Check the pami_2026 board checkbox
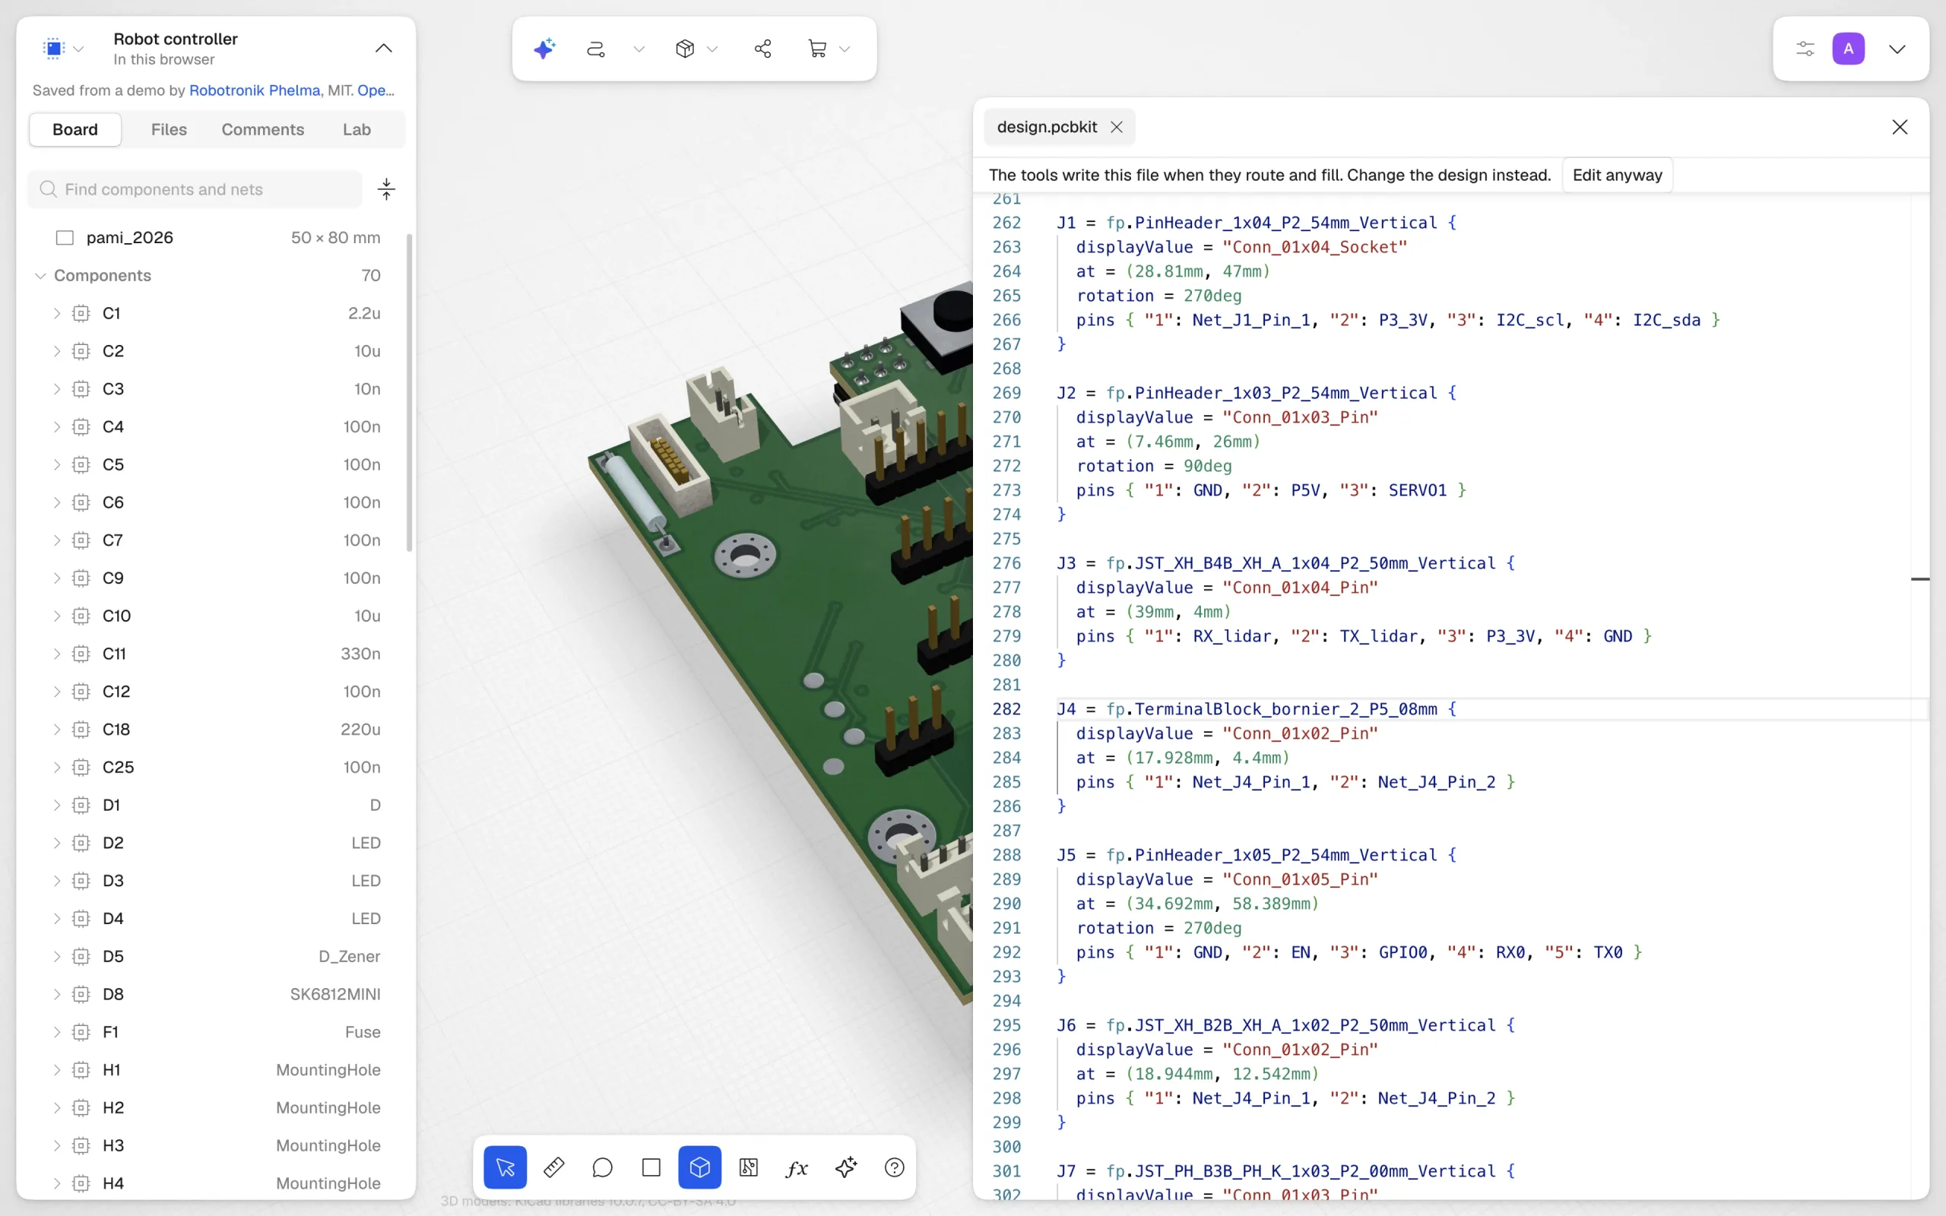 (65, 238)
